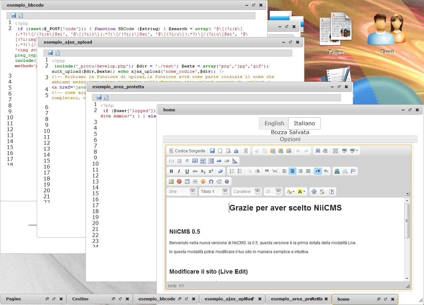Insert a special character with the omega icon
Viewport: 424px width, 305px height.
211,181
